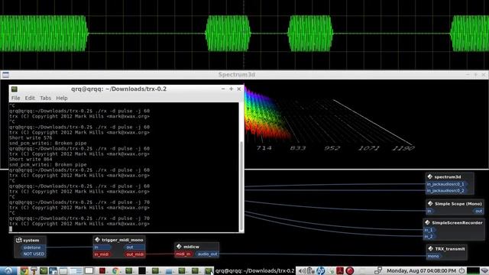The height and width of the screenshot is (275, 489).
Task: Click the network connection tray icon
Action: click(378, 270)
